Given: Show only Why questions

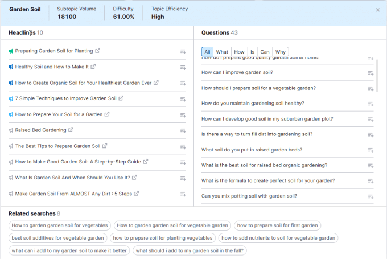Looking at the screenshot, I should (x=281, y=52).
